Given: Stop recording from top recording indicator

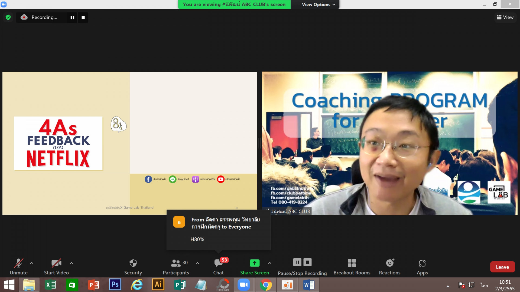Looking at the screenshot, I should click(x=83, y=17).
